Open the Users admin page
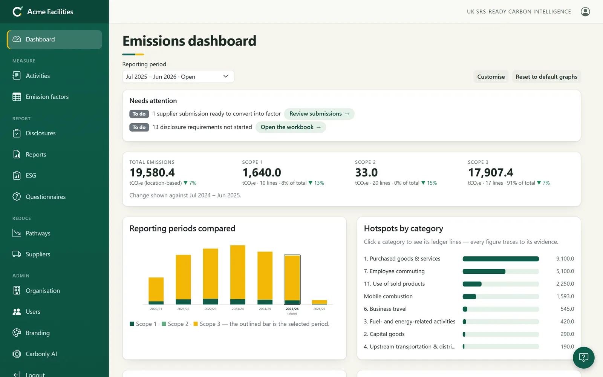The width and height of the screenshot is (603, 377). click(x=54, y=312)
